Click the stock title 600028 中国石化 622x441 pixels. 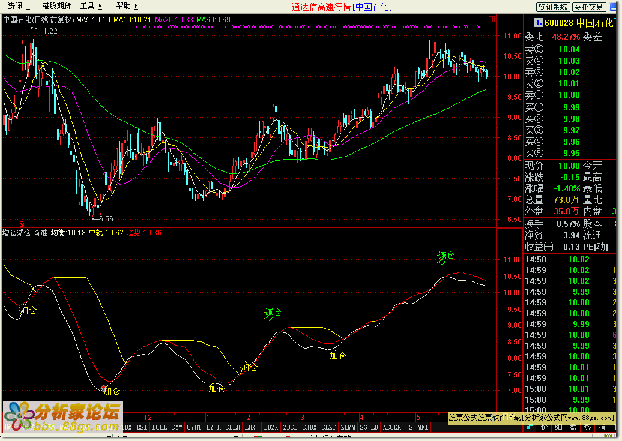pyautogui.click(x=579, y=23)
